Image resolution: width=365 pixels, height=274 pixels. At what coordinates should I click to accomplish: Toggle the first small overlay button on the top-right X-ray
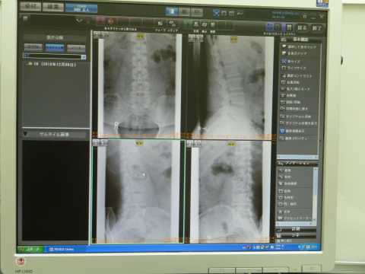coord(192,38)
